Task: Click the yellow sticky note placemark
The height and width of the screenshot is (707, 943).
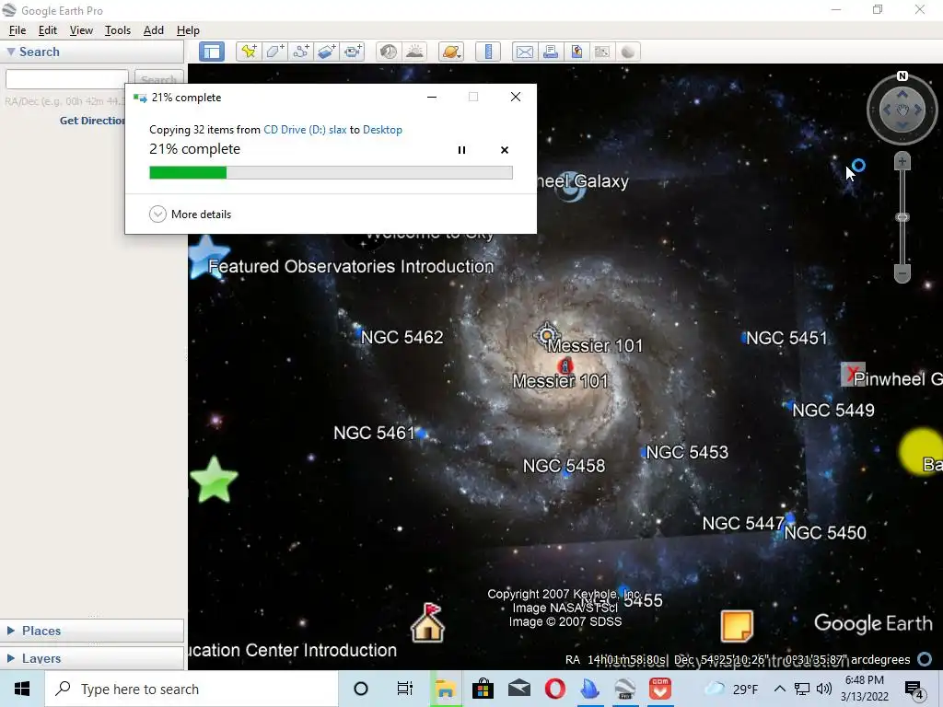Action: [x=737, y=626]
